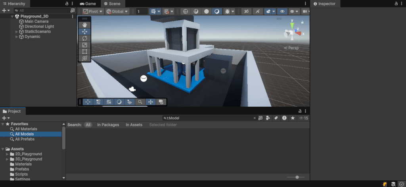
Task: Click the bottom overlay magnifier search icon
Action: pos(140,102)
